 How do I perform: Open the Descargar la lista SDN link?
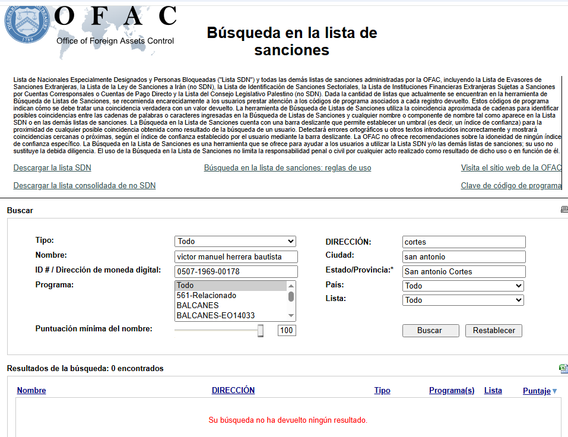52,168
